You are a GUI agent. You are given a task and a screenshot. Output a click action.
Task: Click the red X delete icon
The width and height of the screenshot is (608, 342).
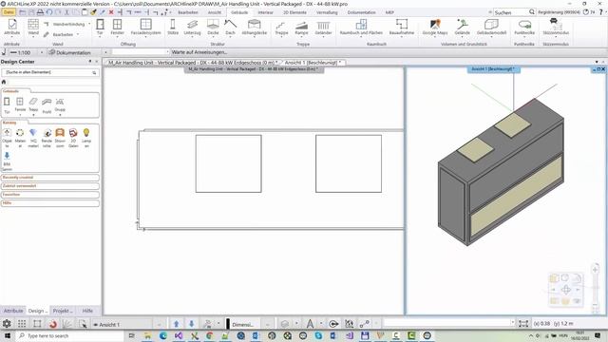click(x=111, y=12)
